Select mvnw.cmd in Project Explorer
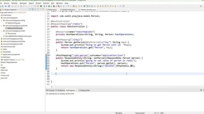Image resolution: width=204 pixels, height=114 pixels. [5, 75]
